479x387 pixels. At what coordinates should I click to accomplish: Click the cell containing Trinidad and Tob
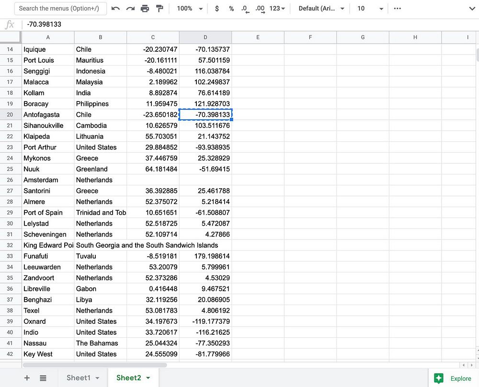101,213
